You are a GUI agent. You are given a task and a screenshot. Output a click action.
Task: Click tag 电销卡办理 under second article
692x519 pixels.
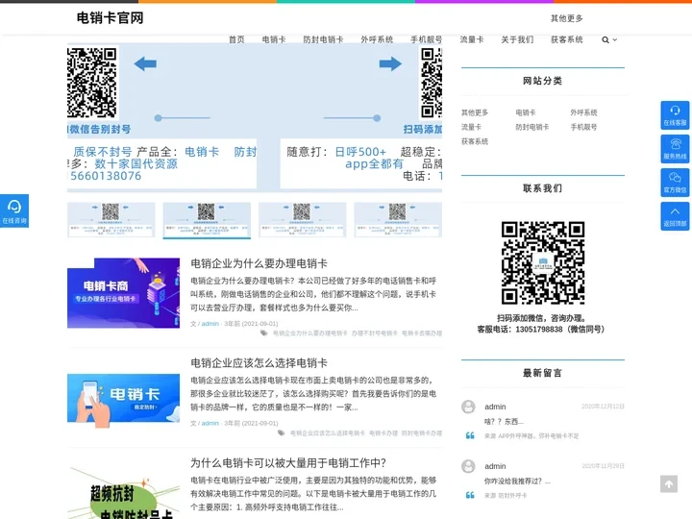[x=383, y=432]
